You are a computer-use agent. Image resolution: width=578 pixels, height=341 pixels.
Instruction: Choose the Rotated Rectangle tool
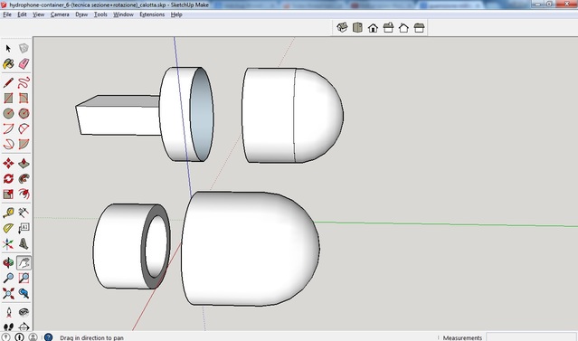click(x=24, y=98)
